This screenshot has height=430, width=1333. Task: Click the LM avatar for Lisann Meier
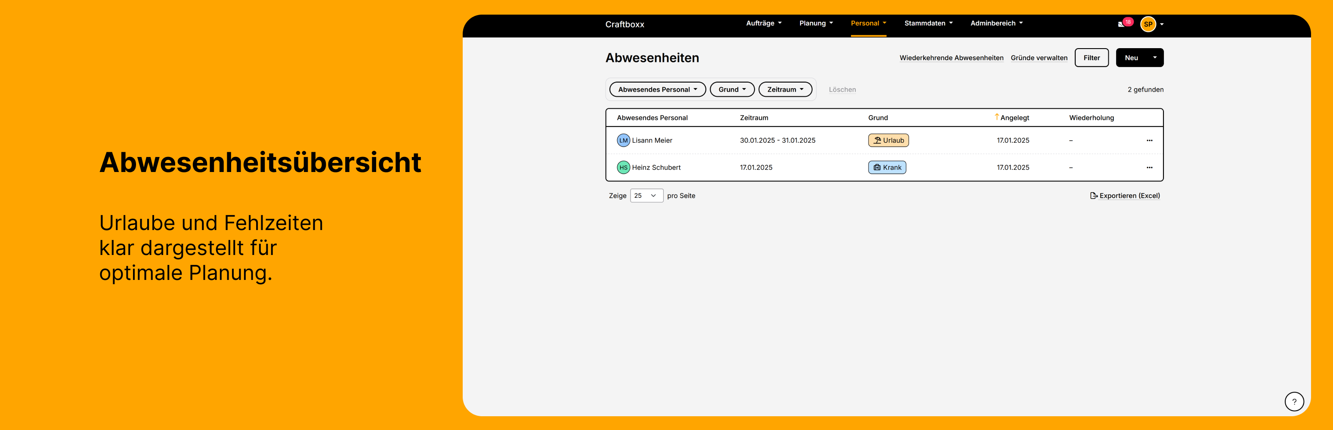[623, 141]
